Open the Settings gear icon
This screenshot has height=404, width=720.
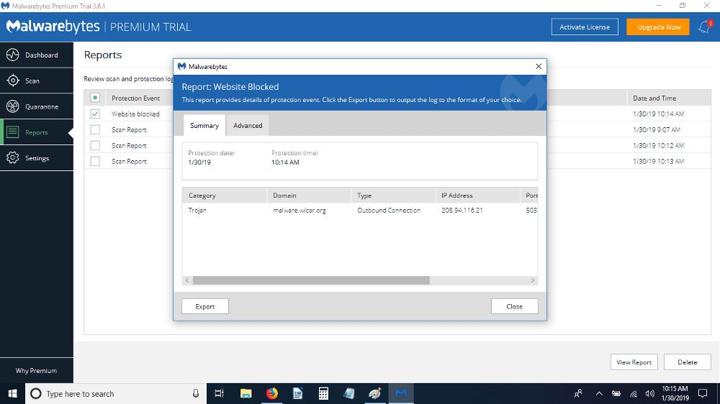pos(13,157)
